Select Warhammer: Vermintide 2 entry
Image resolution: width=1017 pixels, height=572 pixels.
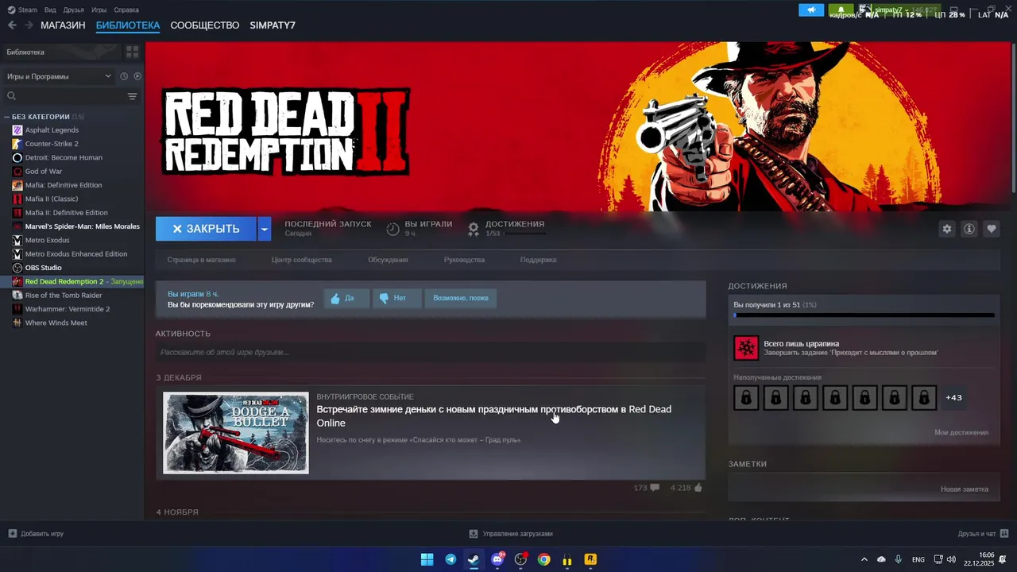(68, 309)
